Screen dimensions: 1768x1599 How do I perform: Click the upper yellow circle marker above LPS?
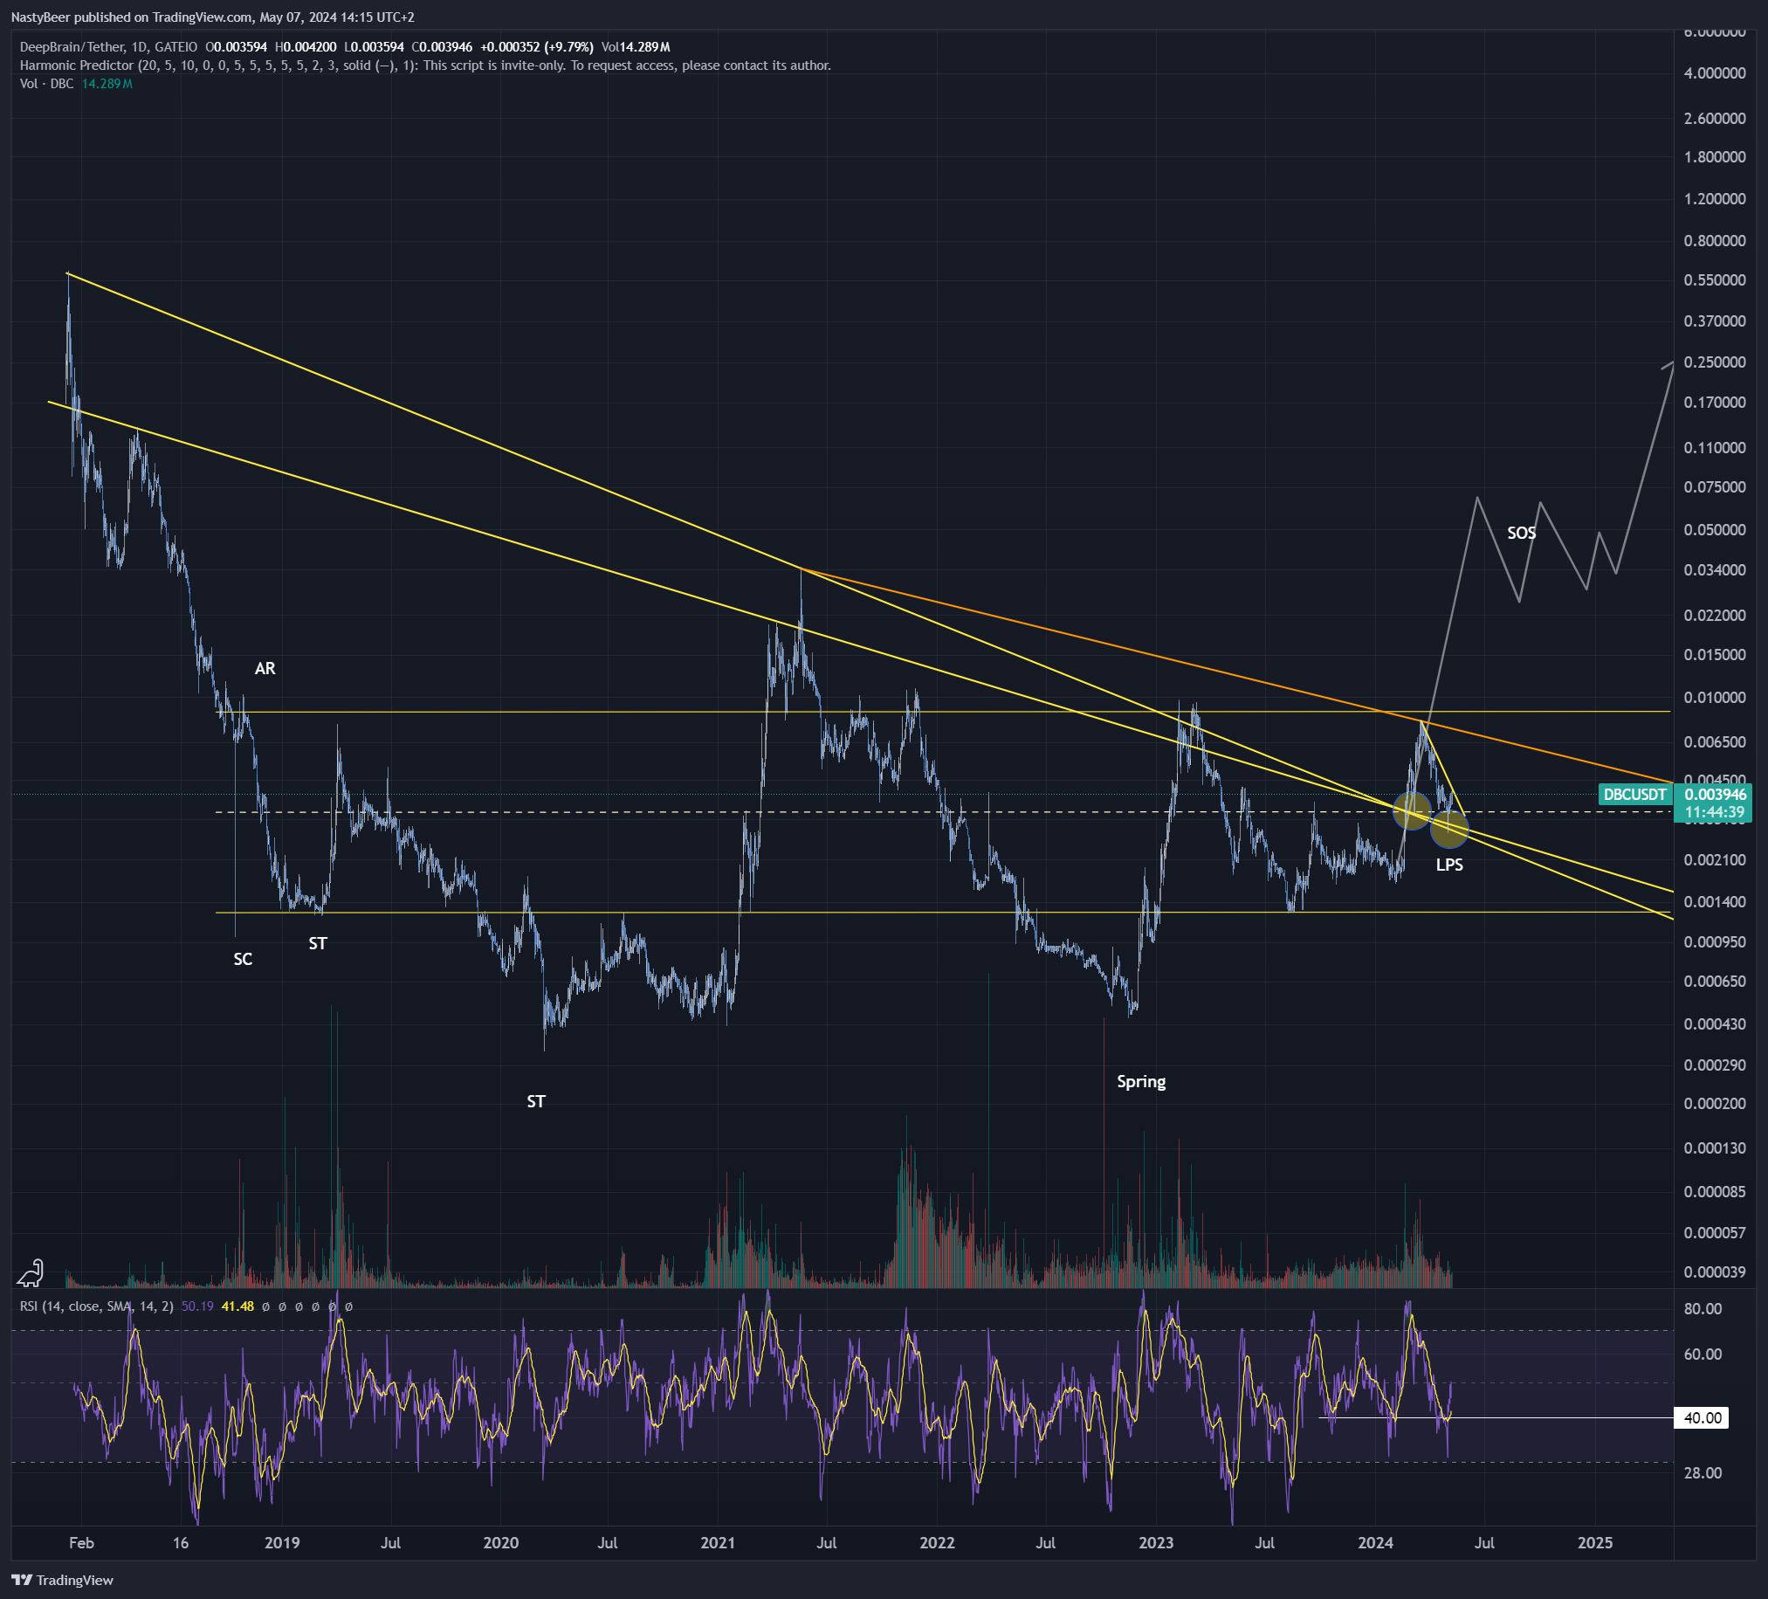[1412, 810]
